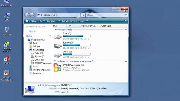Click the Explorer Back navigation button
The width and height of the screenshot is (180, 101).
(27, 15)
